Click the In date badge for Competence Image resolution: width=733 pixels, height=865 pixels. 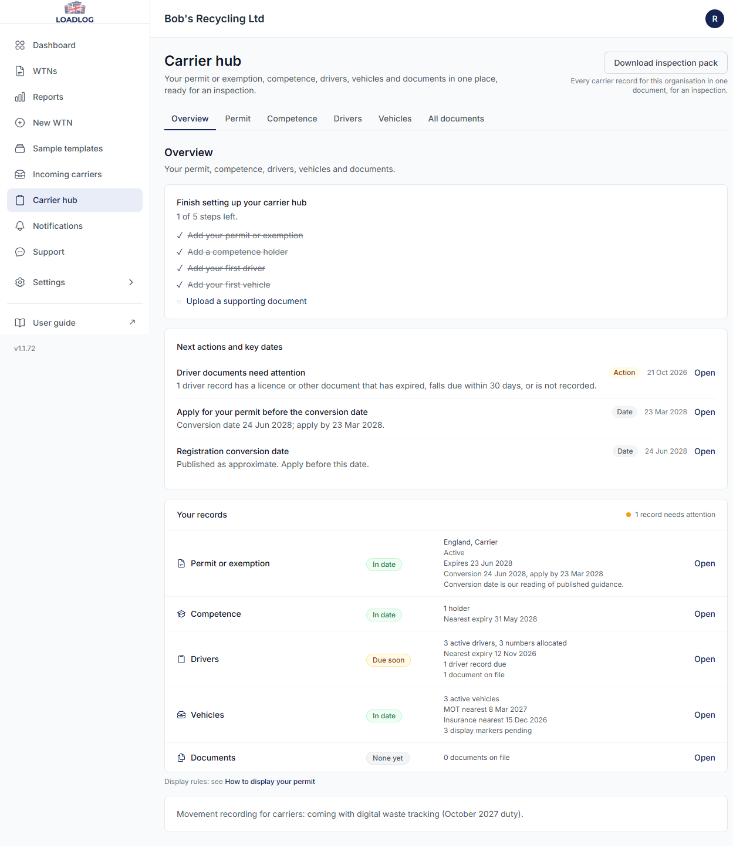pos(384,615)
